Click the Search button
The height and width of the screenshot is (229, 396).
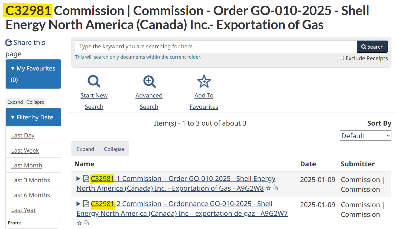coord(372,47)
